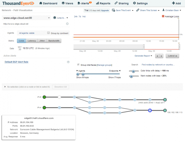The image size is (185, 142).
Task: Click the Save This Event database icon
Action: click(113, 10)
